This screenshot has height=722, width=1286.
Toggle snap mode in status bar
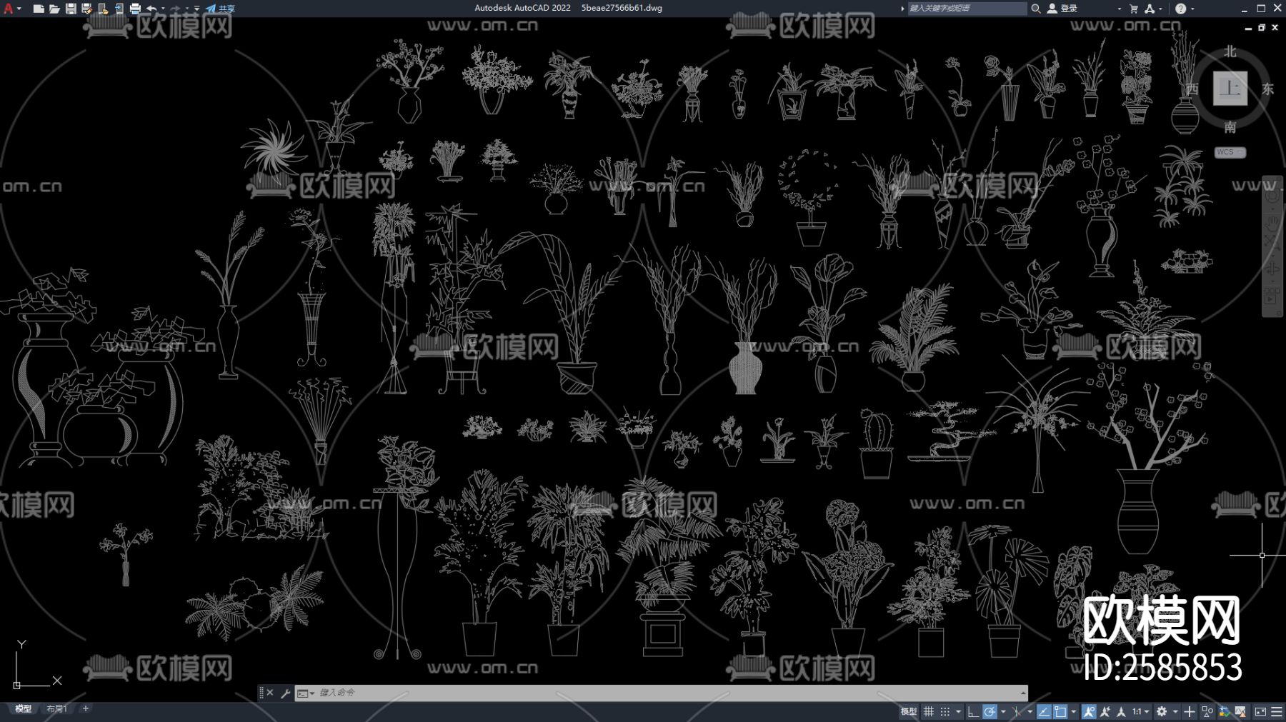[x=944, y=711]
